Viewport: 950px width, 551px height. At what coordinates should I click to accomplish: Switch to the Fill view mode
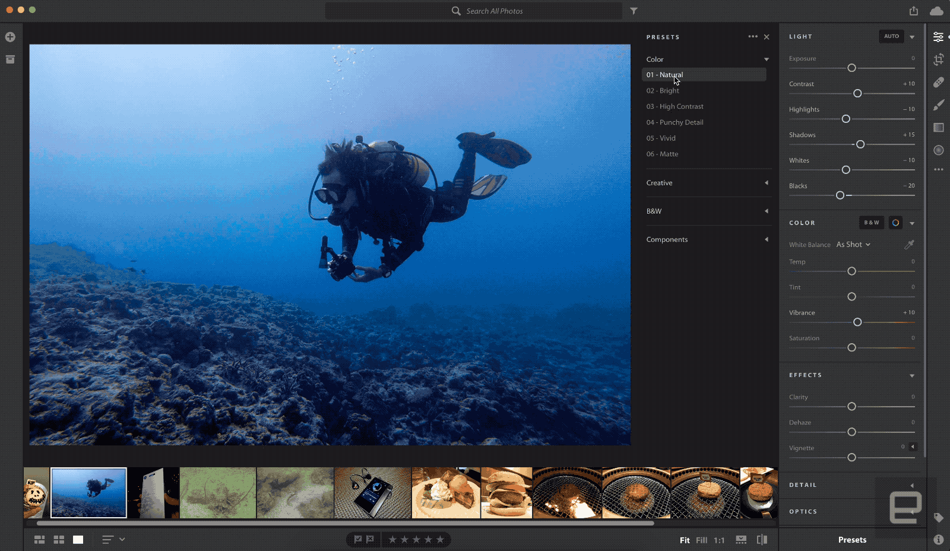tap(701, 540)
